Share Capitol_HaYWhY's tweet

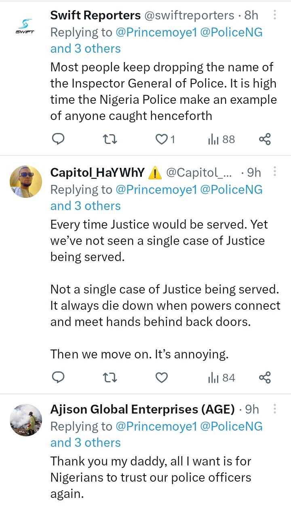coord(265,378)
